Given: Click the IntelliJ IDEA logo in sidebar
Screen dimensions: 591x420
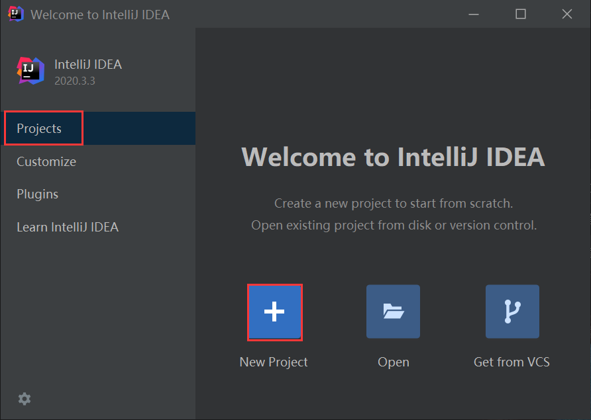Looking at the screenshot, I should pyautogui.click(x=30, y=71).
